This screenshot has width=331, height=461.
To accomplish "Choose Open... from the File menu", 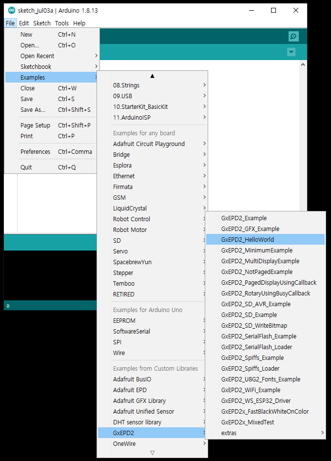I will tap(51, 45).
